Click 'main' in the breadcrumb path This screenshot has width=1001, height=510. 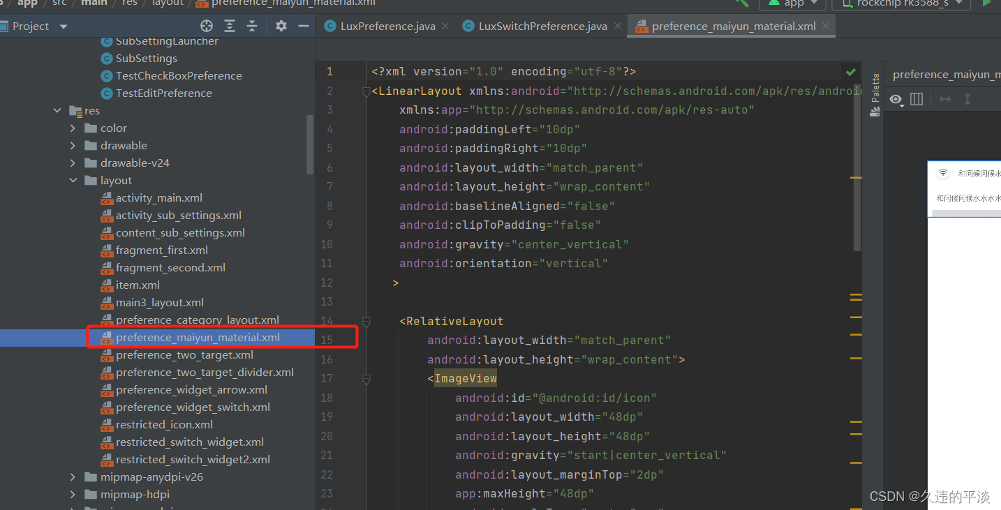94,3
